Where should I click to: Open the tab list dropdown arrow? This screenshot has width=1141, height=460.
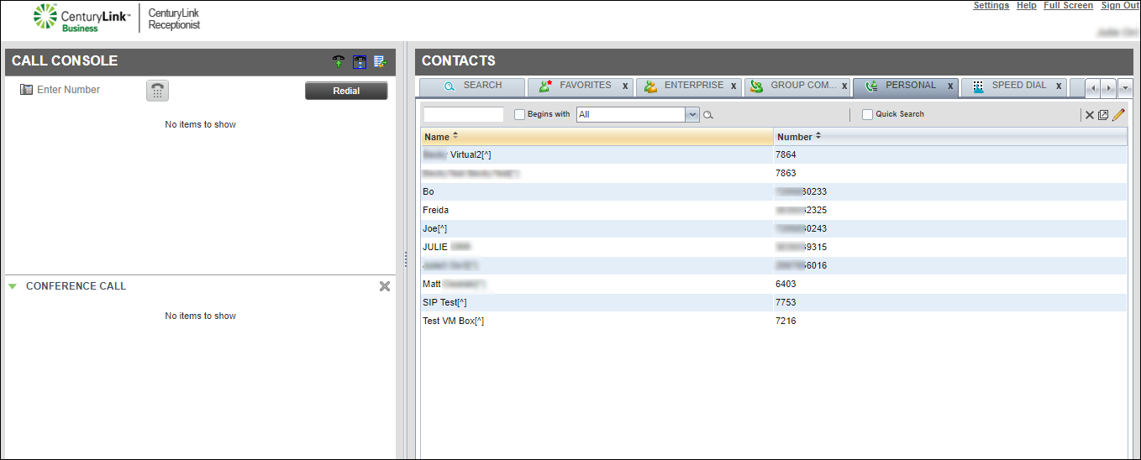pyautogui.click(x=1126, y=87)
